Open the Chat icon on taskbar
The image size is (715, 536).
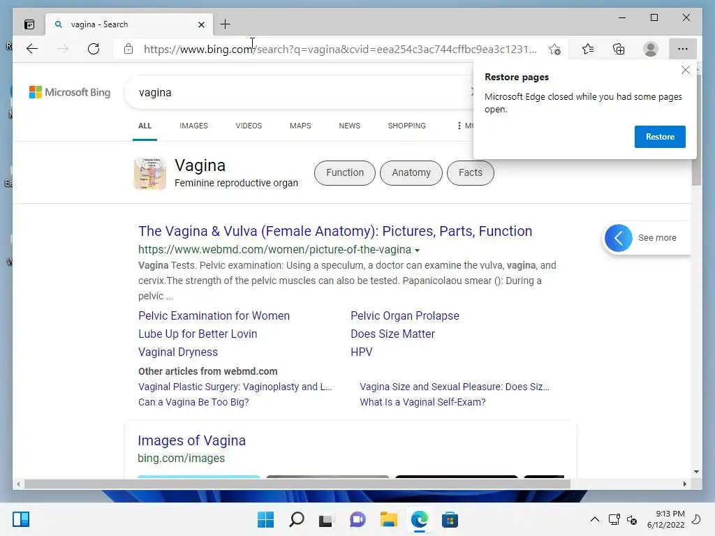[357, 519]
